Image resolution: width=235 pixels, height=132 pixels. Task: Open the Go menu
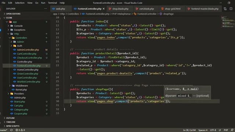pos(37,3)
